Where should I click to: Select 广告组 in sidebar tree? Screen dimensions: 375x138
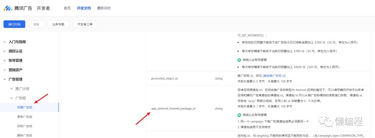21,98
